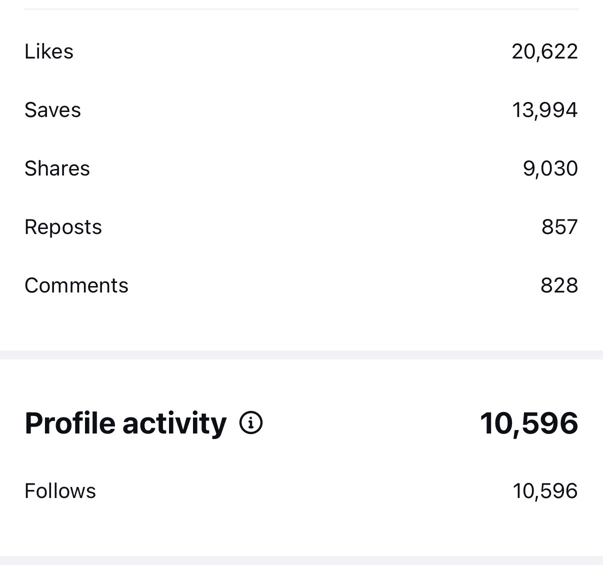
Task: Click the Saves label text
Action: click(52, 109)
